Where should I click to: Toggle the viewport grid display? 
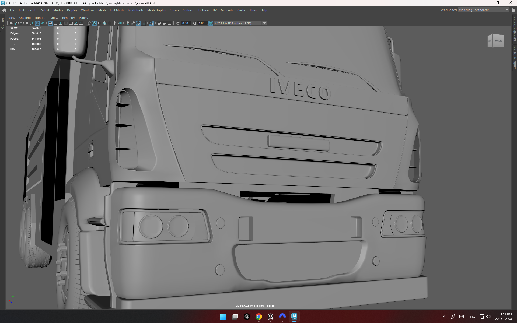(x=50, y=23)
